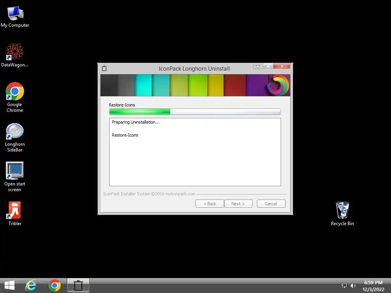Select the Recycle Bin desktop icon
Viewport: 391px width, 293px height.
click(343, 214)
